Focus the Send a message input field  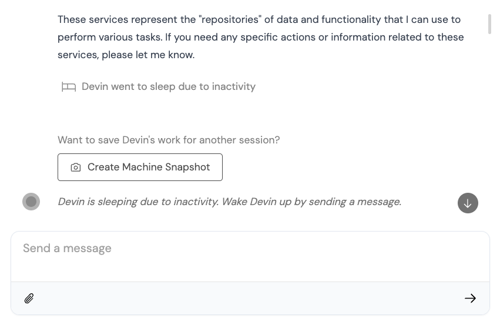[250, 256]
